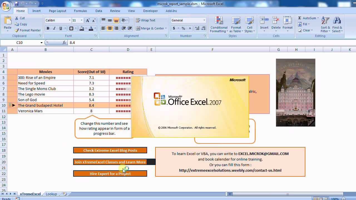Decrease indent in Alignment group
This screenshot has width=356, height=200.
click(124, 28)
